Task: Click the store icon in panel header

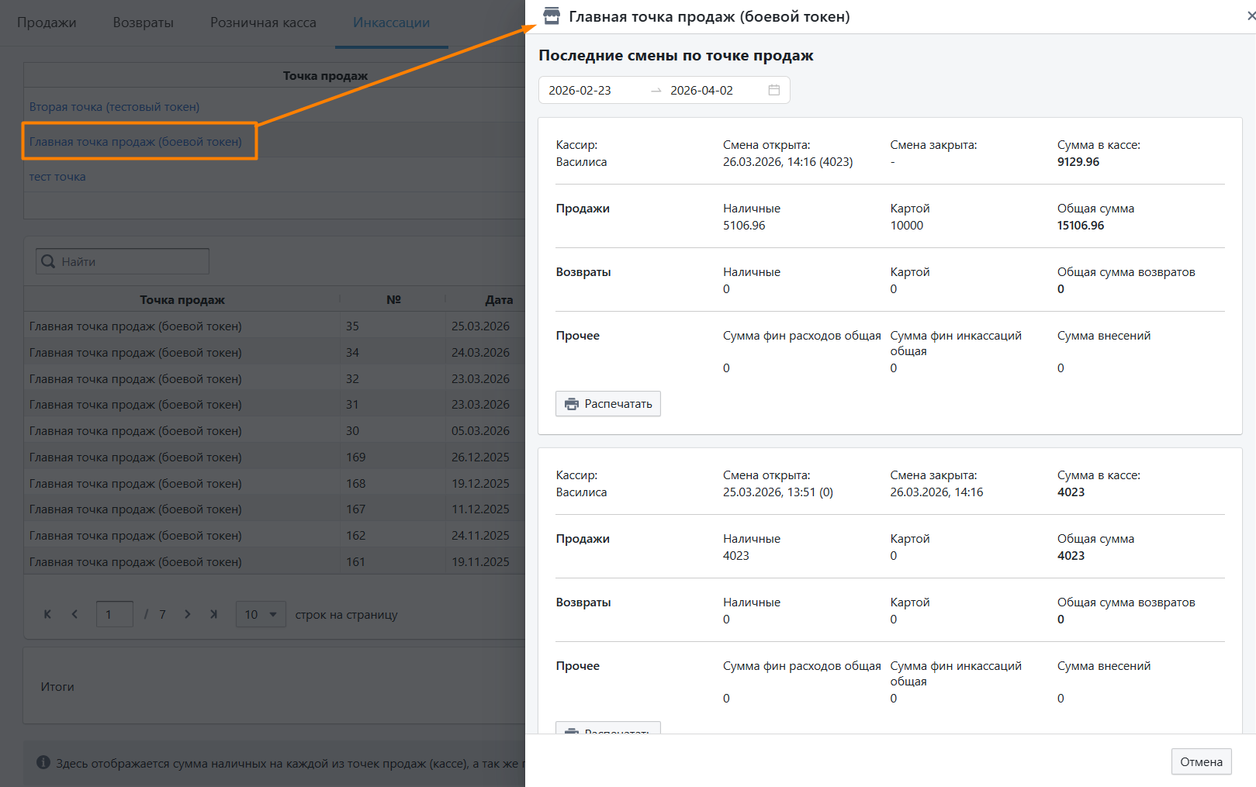Action: [552, 16]
